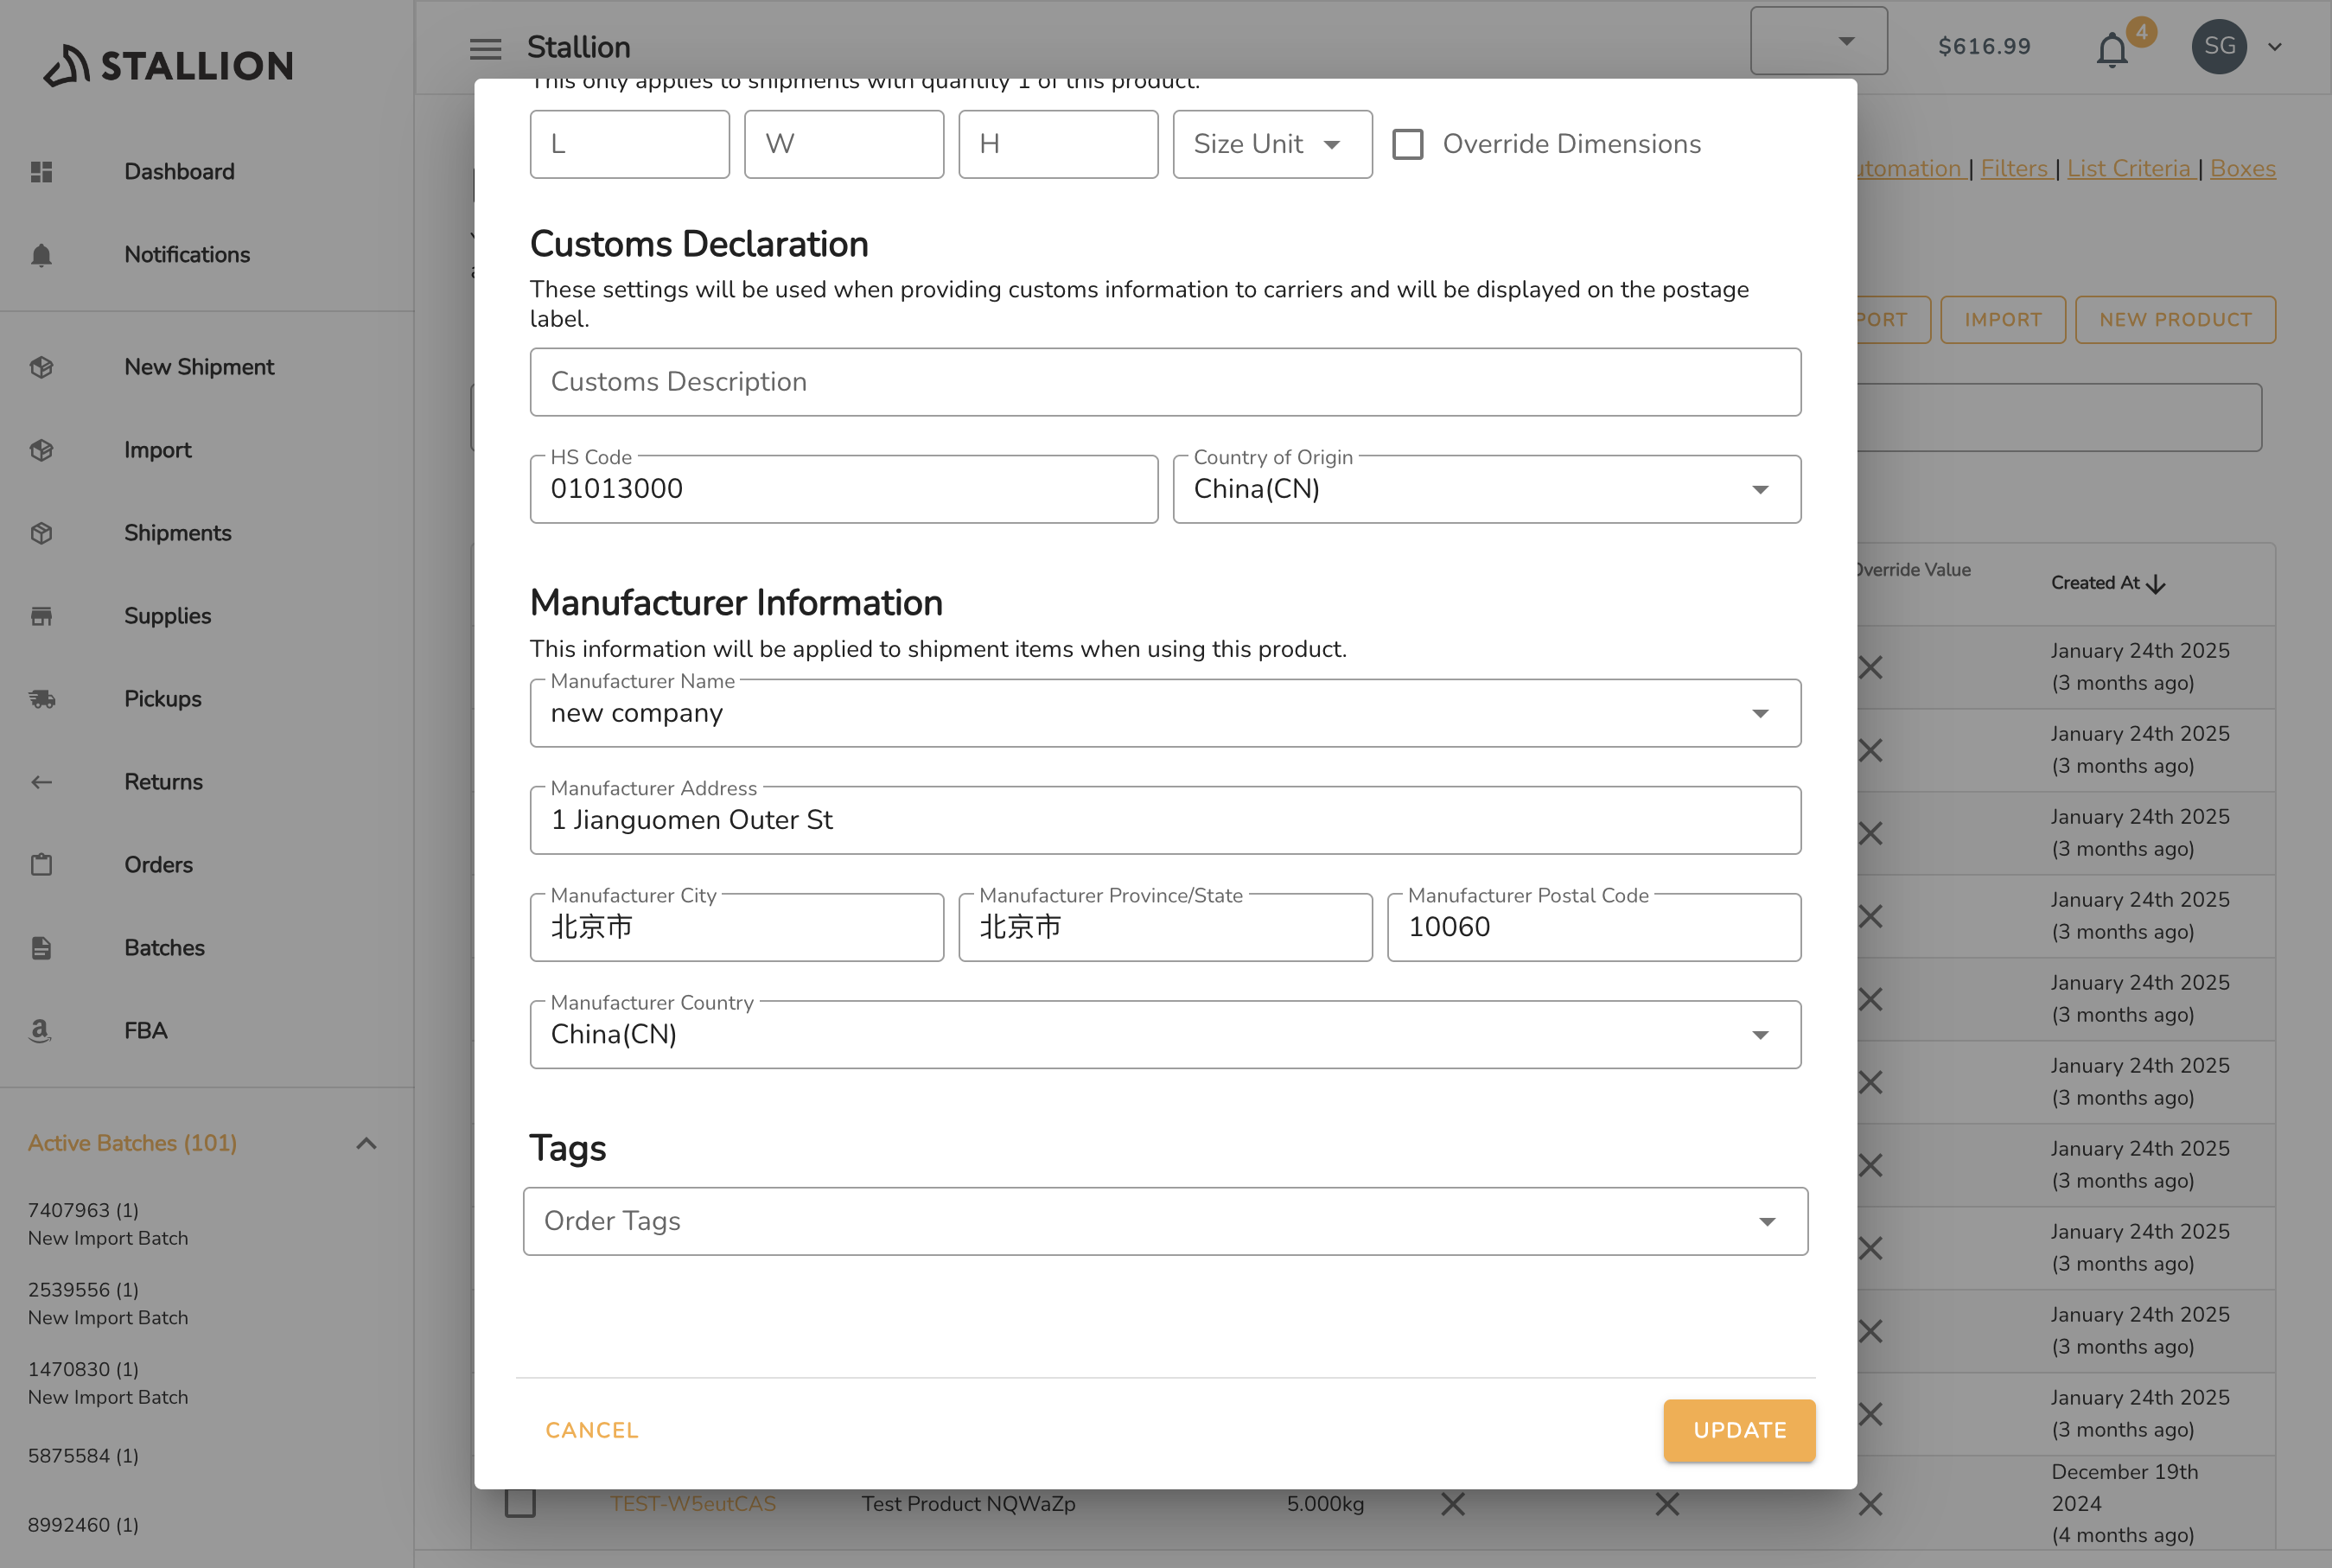Screen dimensions: 2332x1568
Task: Click the notifications bell icon
Action: 2111,48
